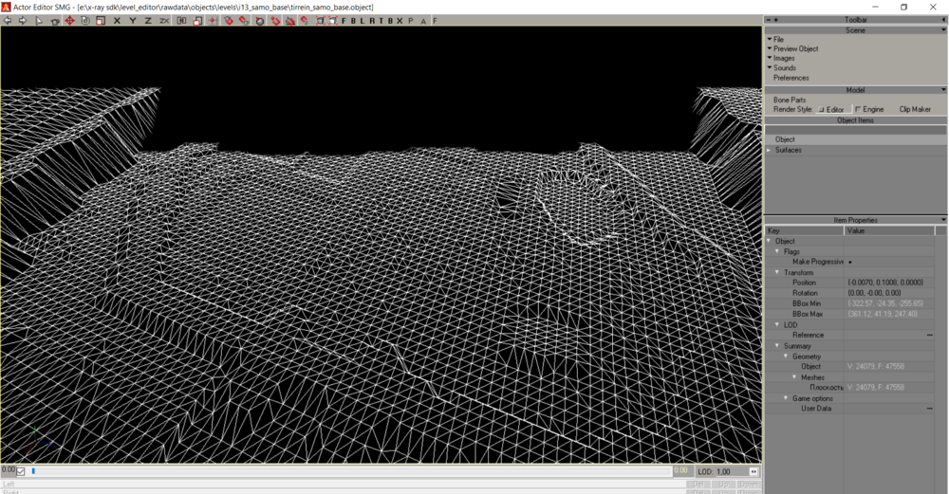Open Preferences

coord(791,78)
